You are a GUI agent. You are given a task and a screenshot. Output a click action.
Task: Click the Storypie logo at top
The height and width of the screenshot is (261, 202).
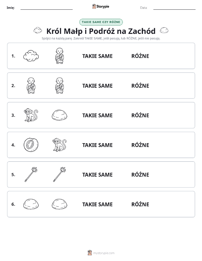click(101, 7)
